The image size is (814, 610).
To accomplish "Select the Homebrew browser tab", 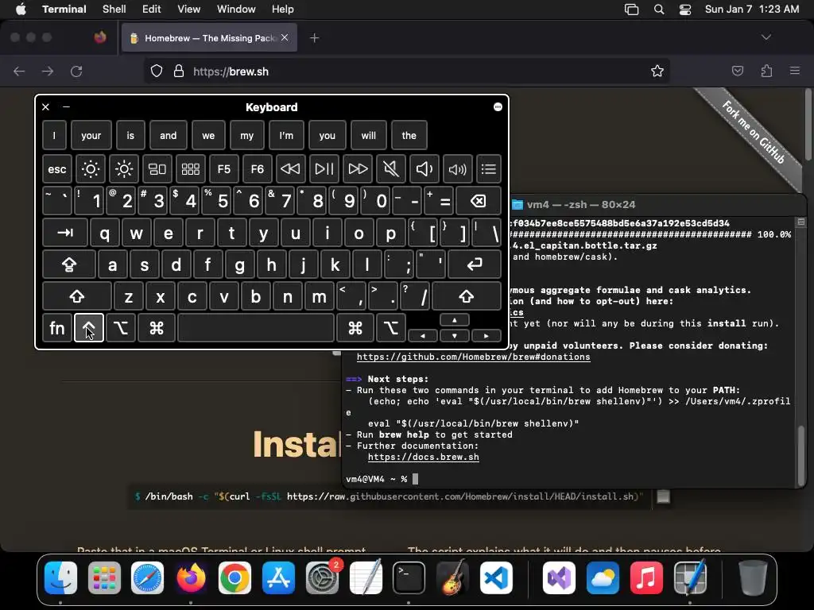I will point(209,38).
